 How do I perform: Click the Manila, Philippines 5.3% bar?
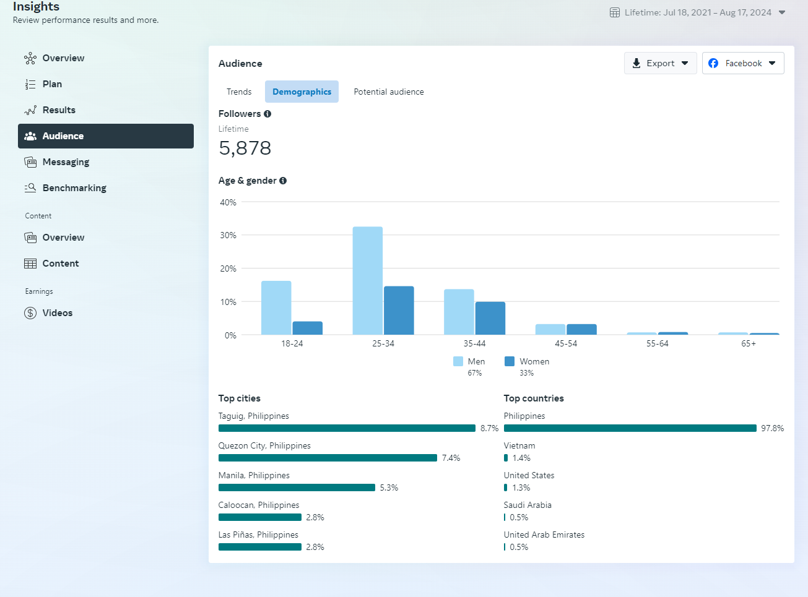297,487
